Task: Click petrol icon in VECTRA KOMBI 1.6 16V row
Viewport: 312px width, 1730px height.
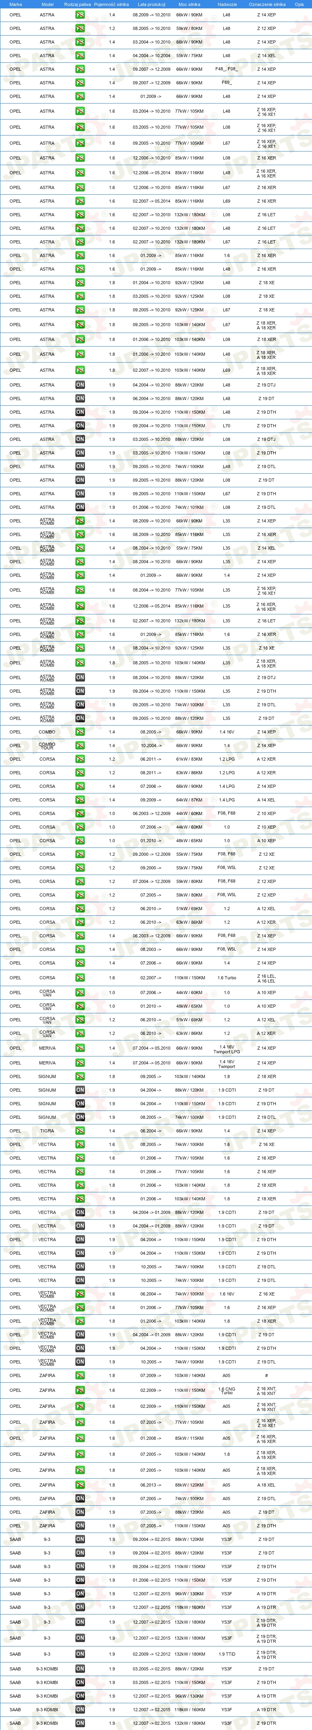Action: pyautogui.click(x=80, y=1294)
